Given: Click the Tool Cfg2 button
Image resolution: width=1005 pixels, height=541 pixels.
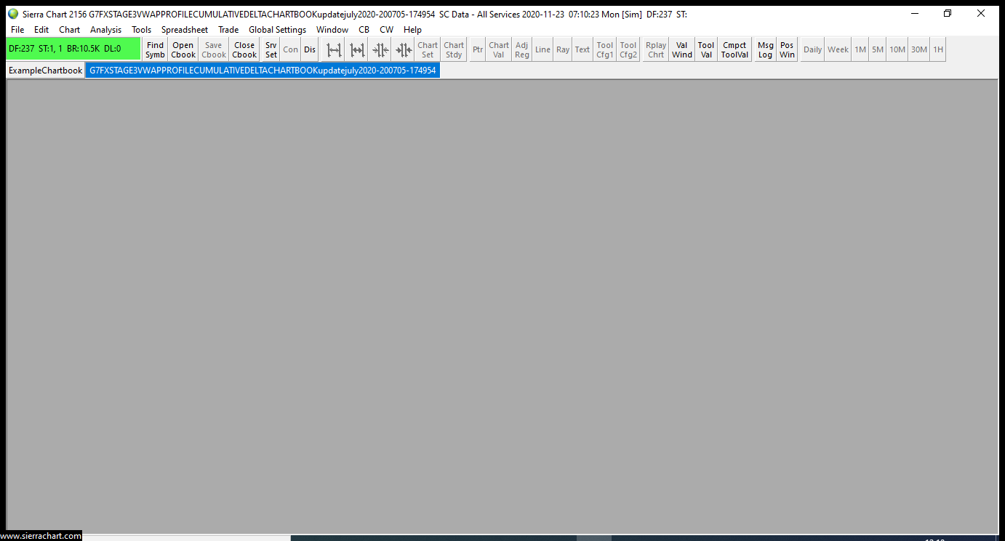Looking at the screenshot, I should click(x=628, y=49).
